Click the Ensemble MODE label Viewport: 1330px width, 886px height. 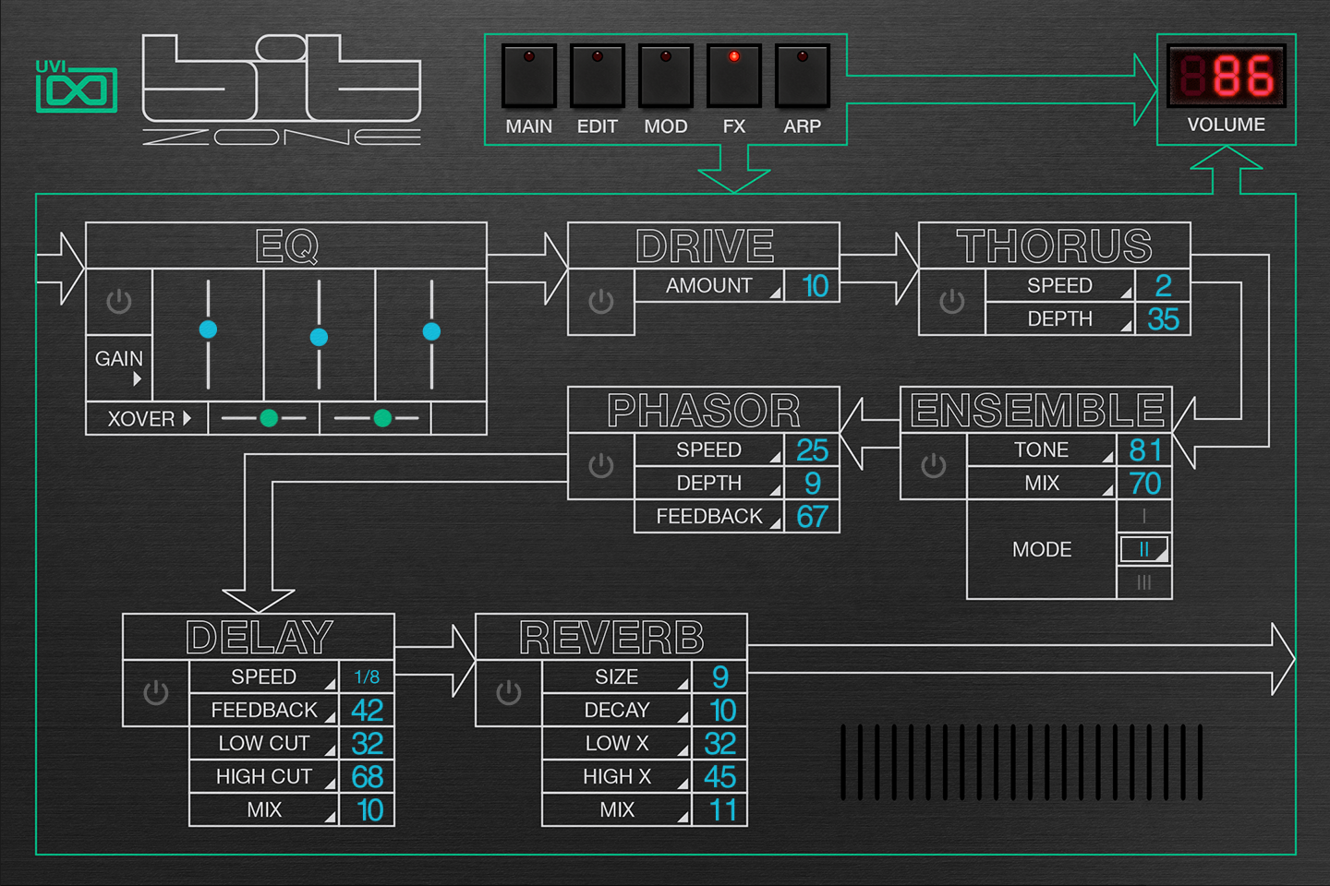pos(1042,550)
